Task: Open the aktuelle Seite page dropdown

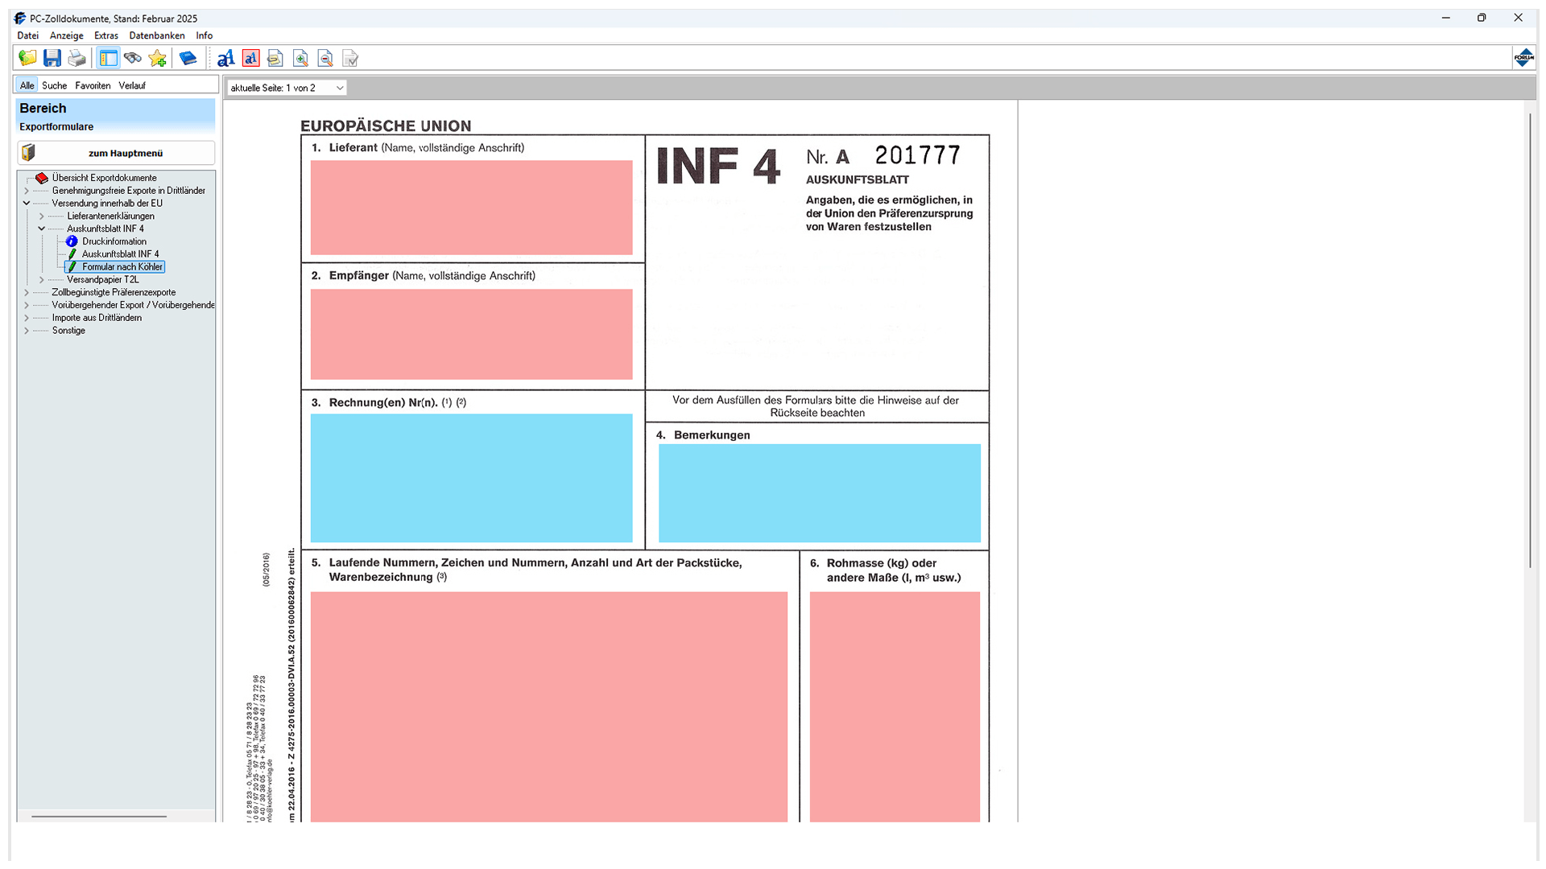Action: [287, 88]
